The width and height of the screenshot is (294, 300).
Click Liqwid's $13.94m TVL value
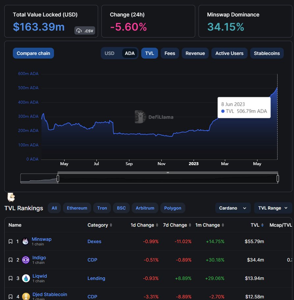(x=254, y=278)
